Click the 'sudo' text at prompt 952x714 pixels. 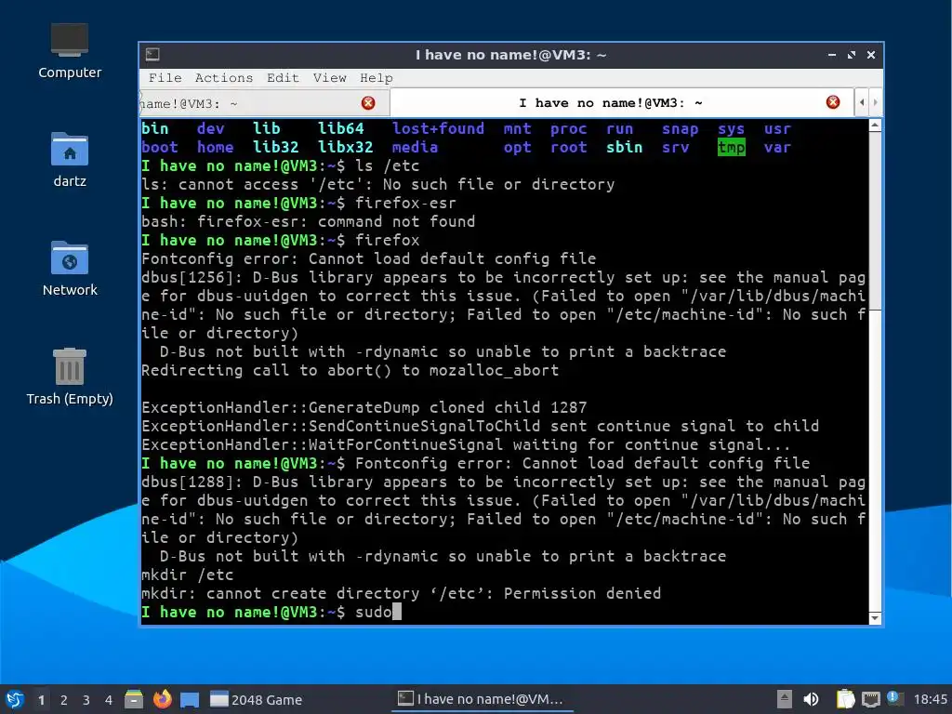[x=374, y=612]
